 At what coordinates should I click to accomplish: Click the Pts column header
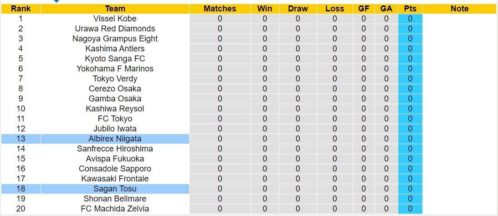410,9
